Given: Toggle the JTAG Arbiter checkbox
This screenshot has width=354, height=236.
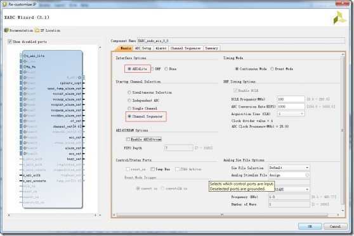Looking at the screenshot, I should [177, 169].
